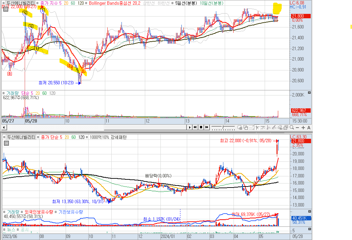Screen dimensions: 352x240
Task: Select the crosshair cursor arrow tool icon
Action: pyautogui.click(x=257, y=128)
